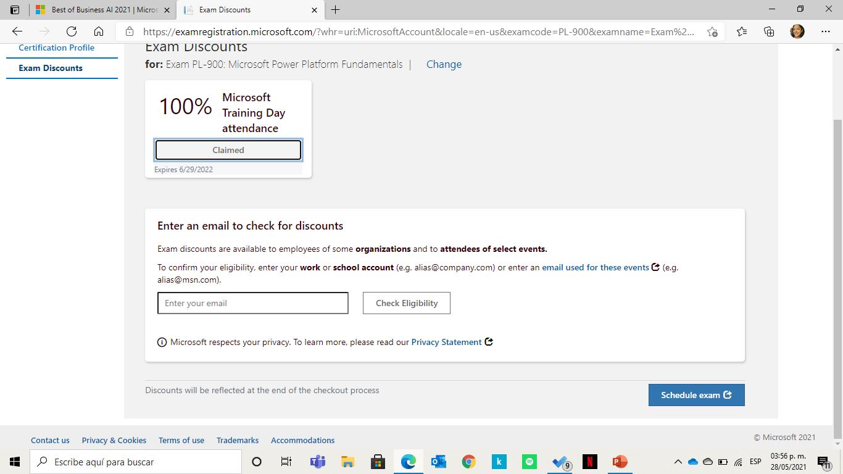Open the green K app in taskbar

tap(499, 462)
